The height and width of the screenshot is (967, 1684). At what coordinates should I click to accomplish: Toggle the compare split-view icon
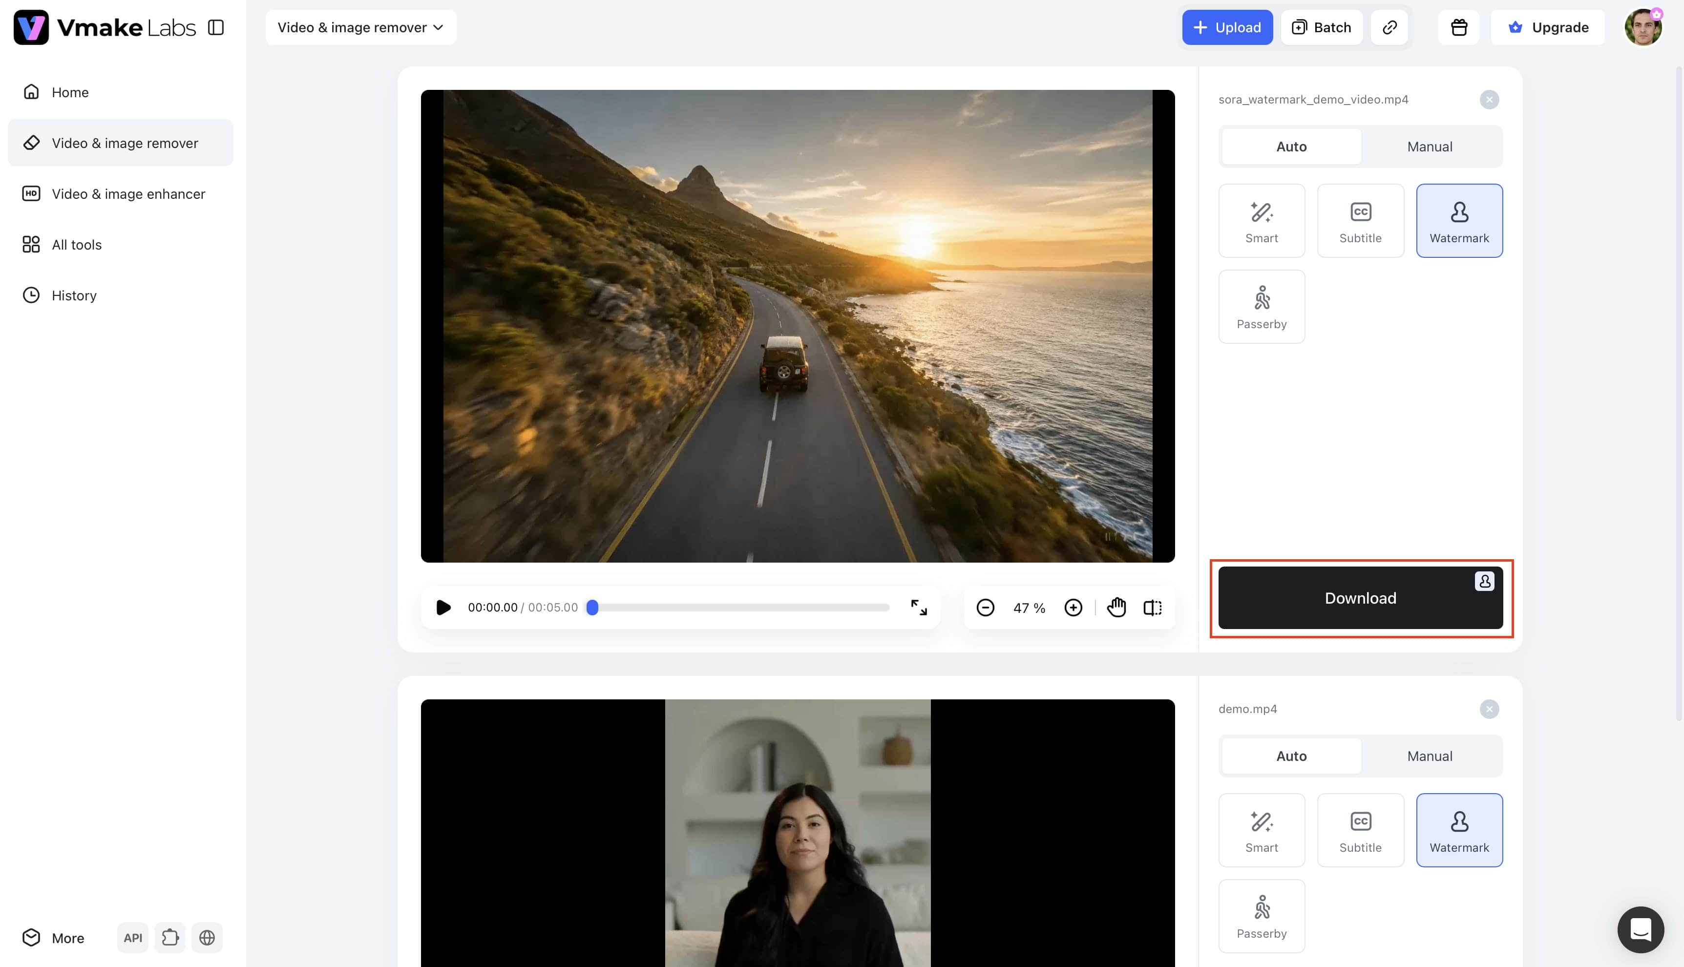1153,608
